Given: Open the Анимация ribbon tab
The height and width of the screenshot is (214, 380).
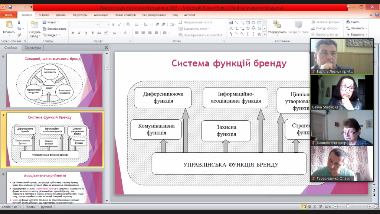Looking at the screenshot, I should (x=101, y=15).
